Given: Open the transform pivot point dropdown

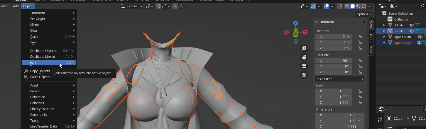Looking at the screenshot, I should [150, 6].
